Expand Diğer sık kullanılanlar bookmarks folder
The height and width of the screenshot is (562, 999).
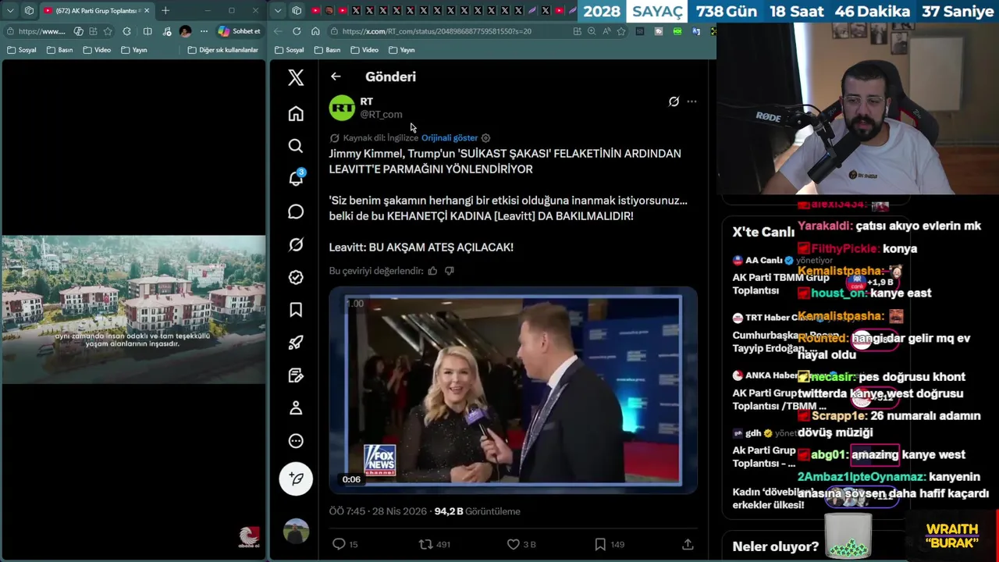coord(223,50)
